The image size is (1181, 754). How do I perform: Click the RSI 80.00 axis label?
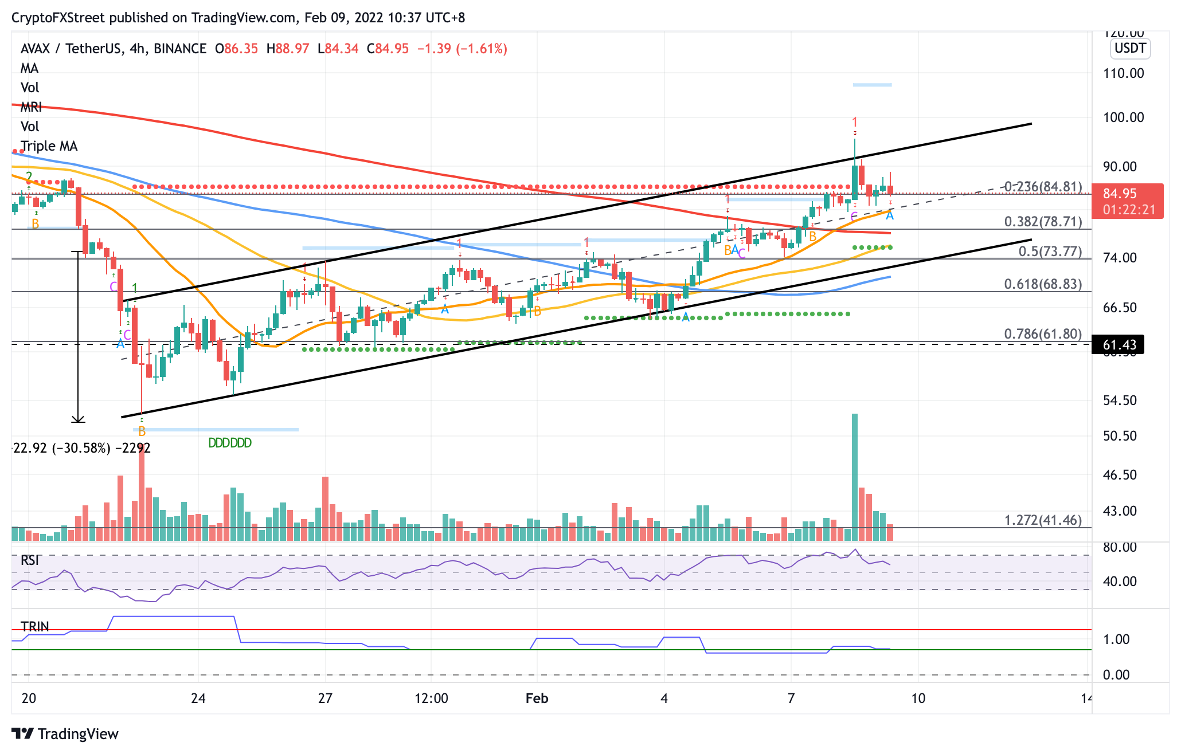pyautogui.click(x=1120, y=547)
